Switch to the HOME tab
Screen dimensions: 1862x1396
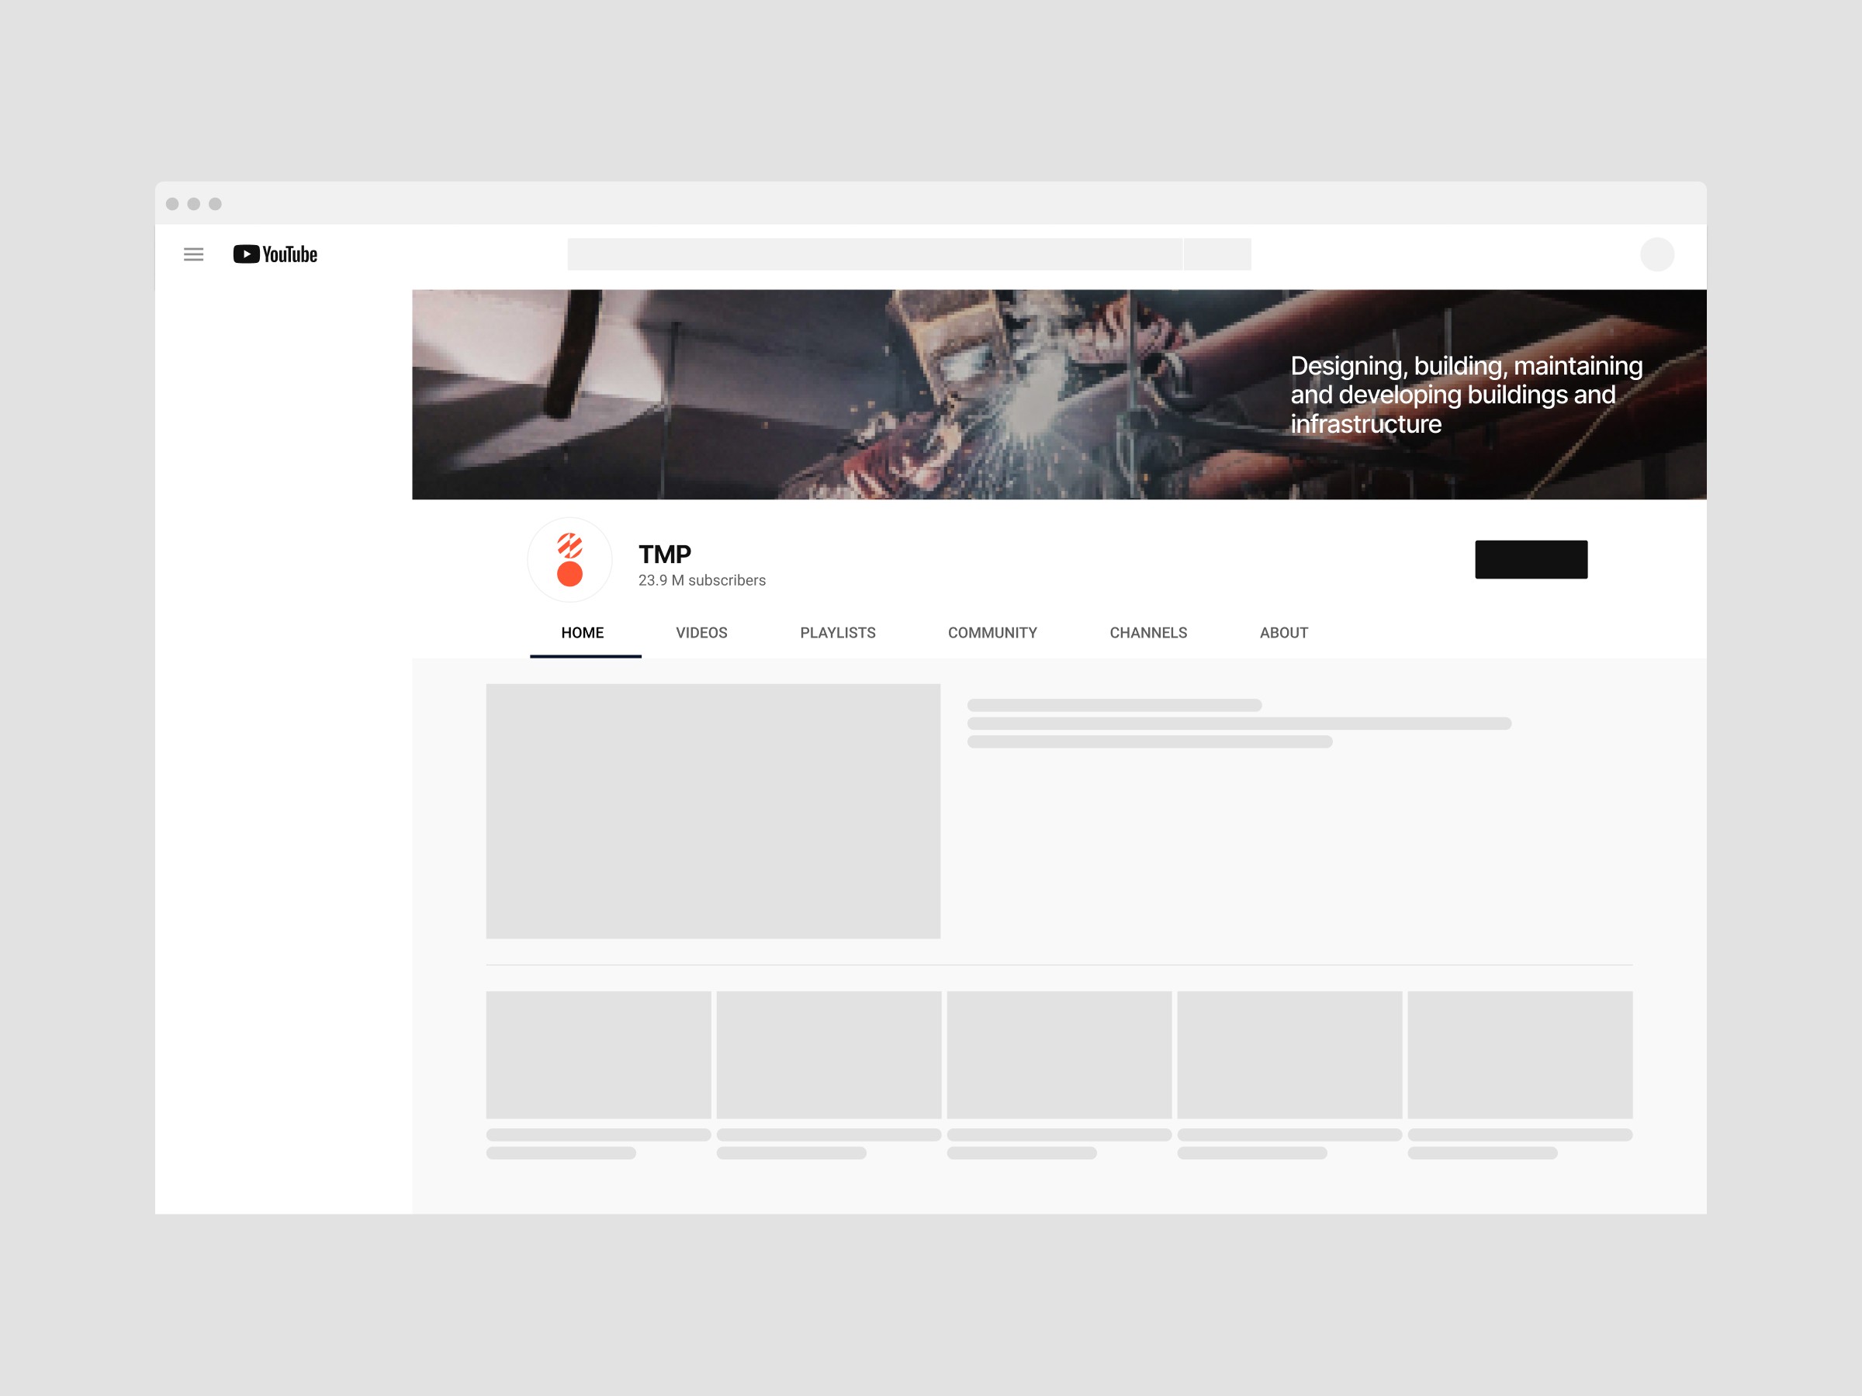[x=583, y=633]
